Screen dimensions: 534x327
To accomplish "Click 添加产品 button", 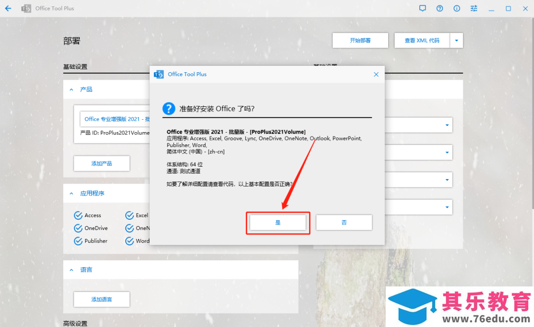I will 101,163.
